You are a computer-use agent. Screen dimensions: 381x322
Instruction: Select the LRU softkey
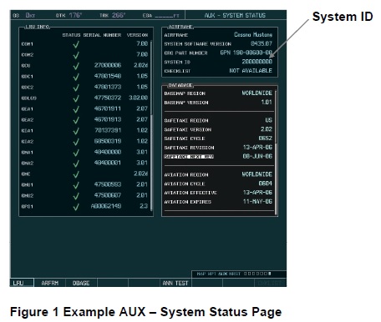point(22,283)
